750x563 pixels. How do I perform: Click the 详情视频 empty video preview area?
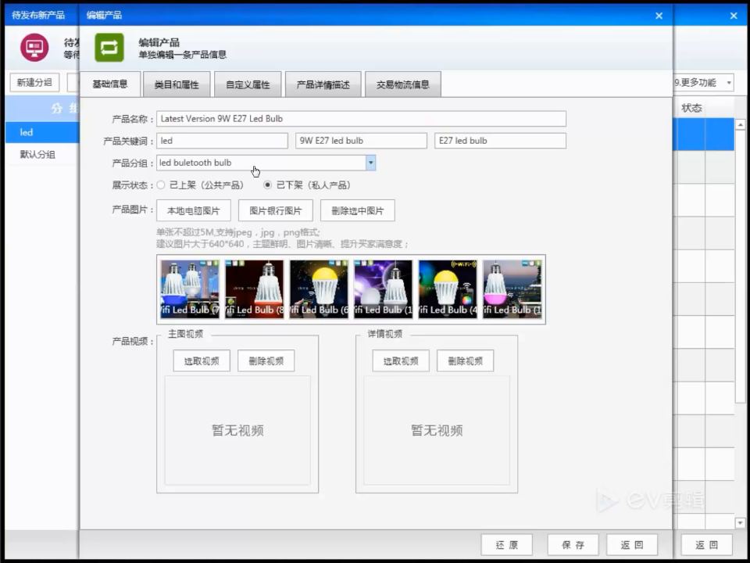click(x=437, y=430)
